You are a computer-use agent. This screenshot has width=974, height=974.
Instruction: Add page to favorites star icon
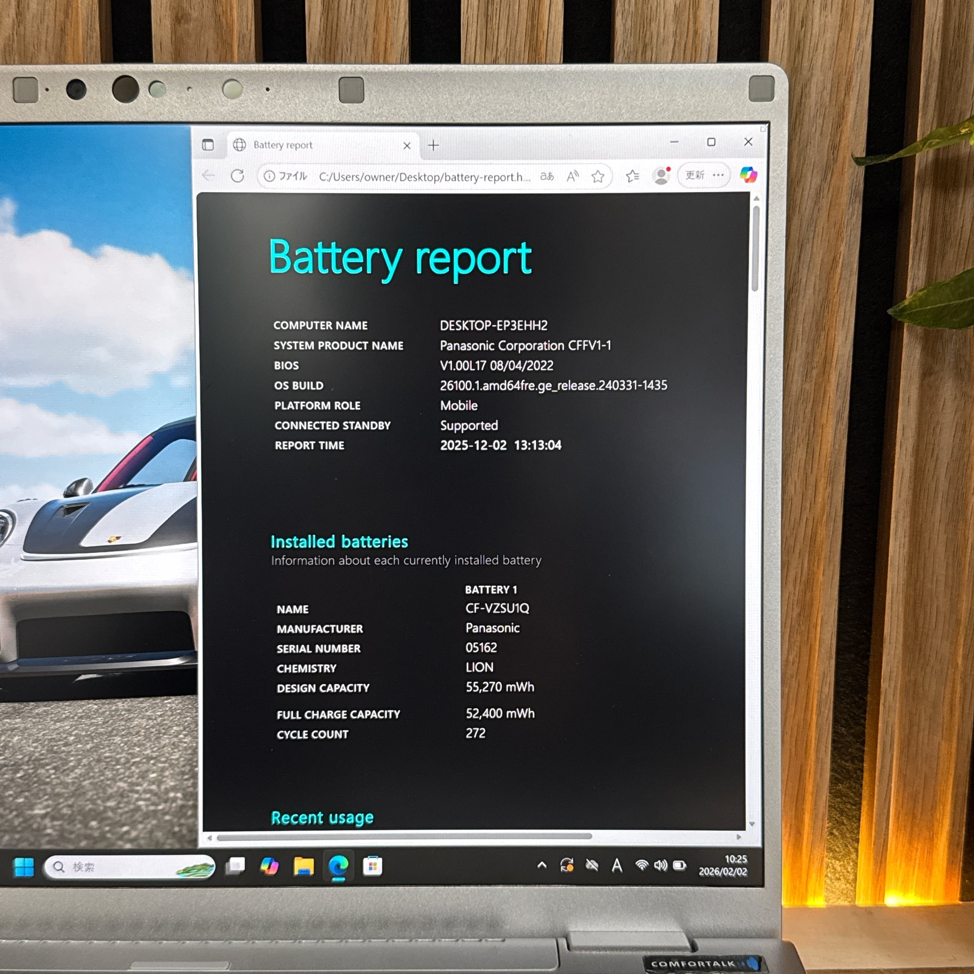(x=598, y=176)
